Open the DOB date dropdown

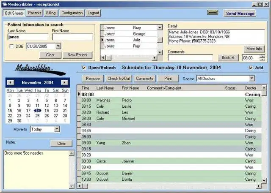pos(58,46)
